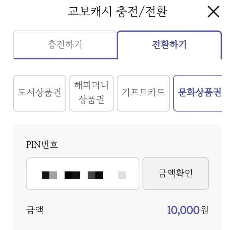Click the third masked PIN block

pyautogui.click(x=95, y=175)
